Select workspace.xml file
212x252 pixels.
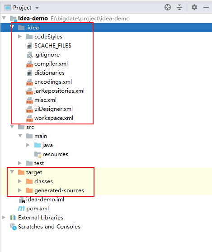click(54, 118)
